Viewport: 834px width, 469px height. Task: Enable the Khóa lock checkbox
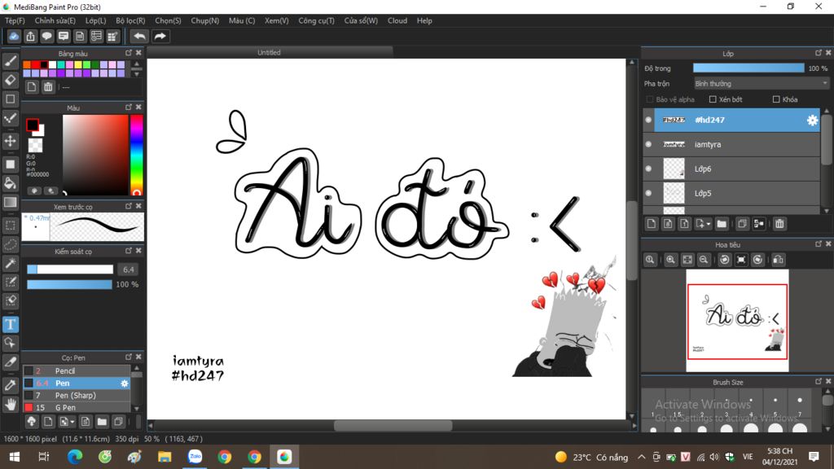click(x=776, y=99)
